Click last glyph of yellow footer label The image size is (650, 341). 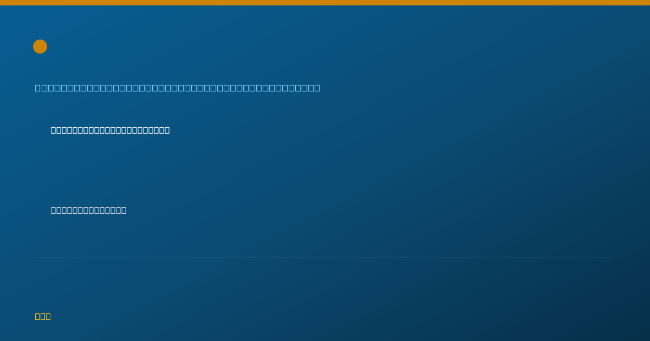(x=48, y=316)
